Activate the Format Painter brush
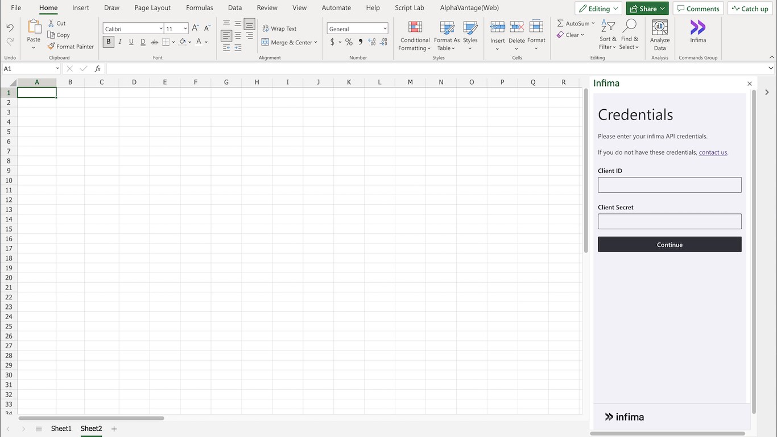Screen dimensions: 777x437 (x=71, y=47)
